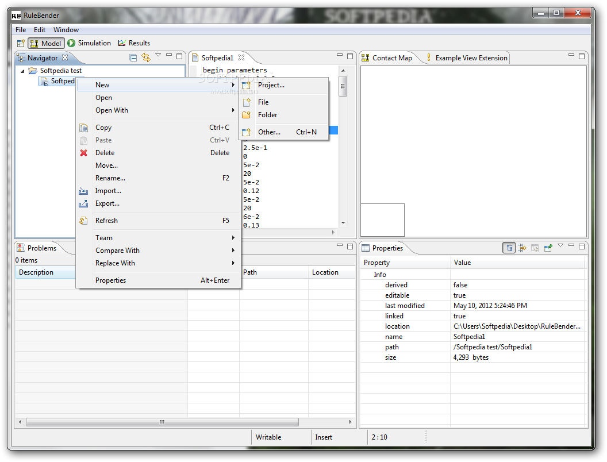Select the 'last modified' property row

(x=472, y=306)
